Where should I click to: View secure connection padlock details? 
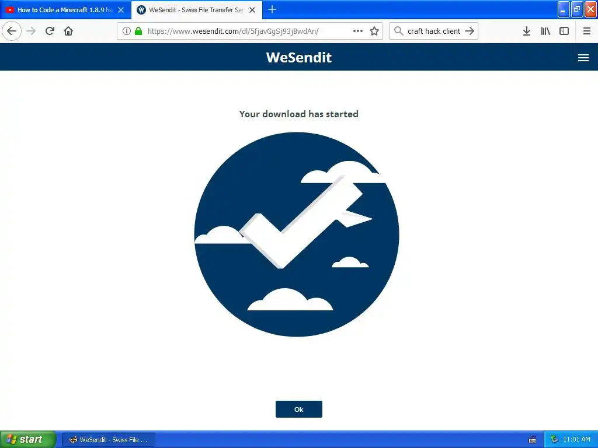pyautogui.click(x=138, y=31)
